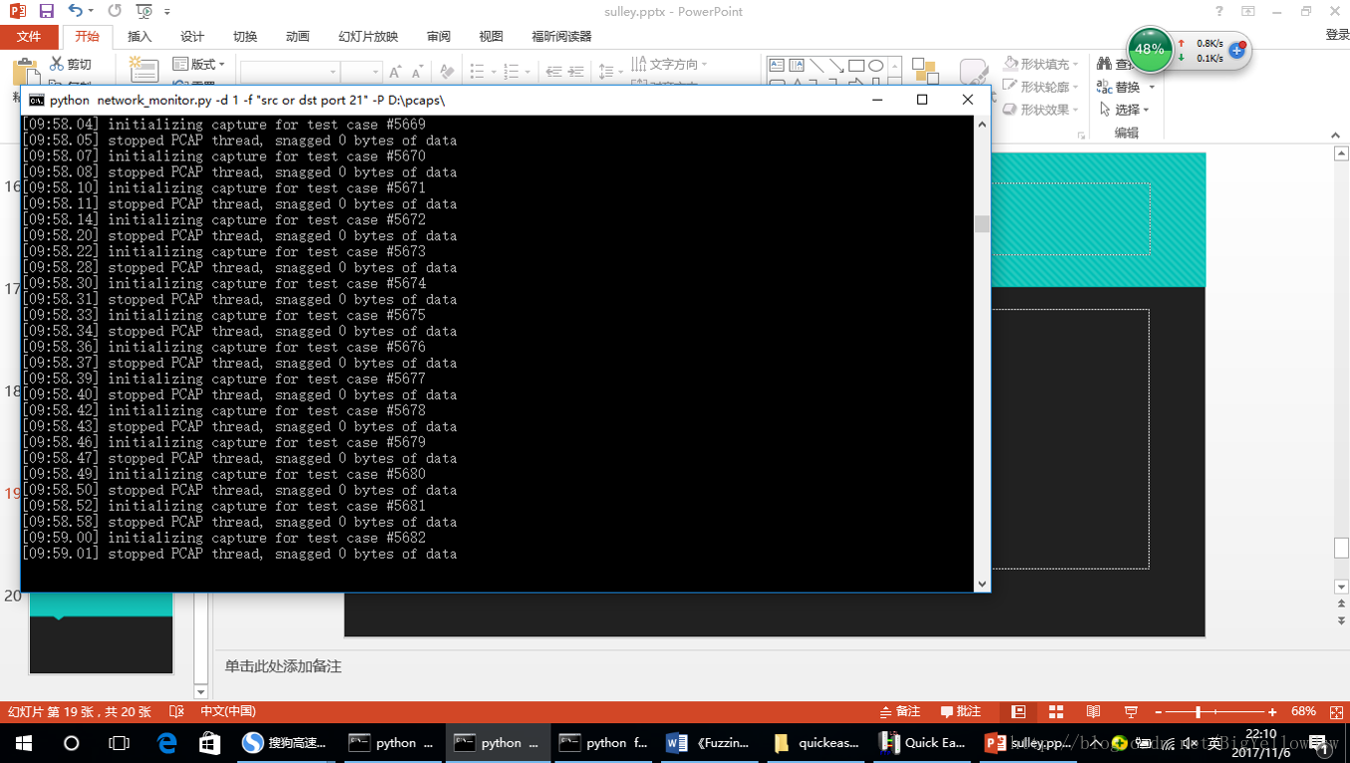Select the rectangle shape in the shapes gallery
1350x763 pixels.
pyautogui.click(x=856, y=65)
